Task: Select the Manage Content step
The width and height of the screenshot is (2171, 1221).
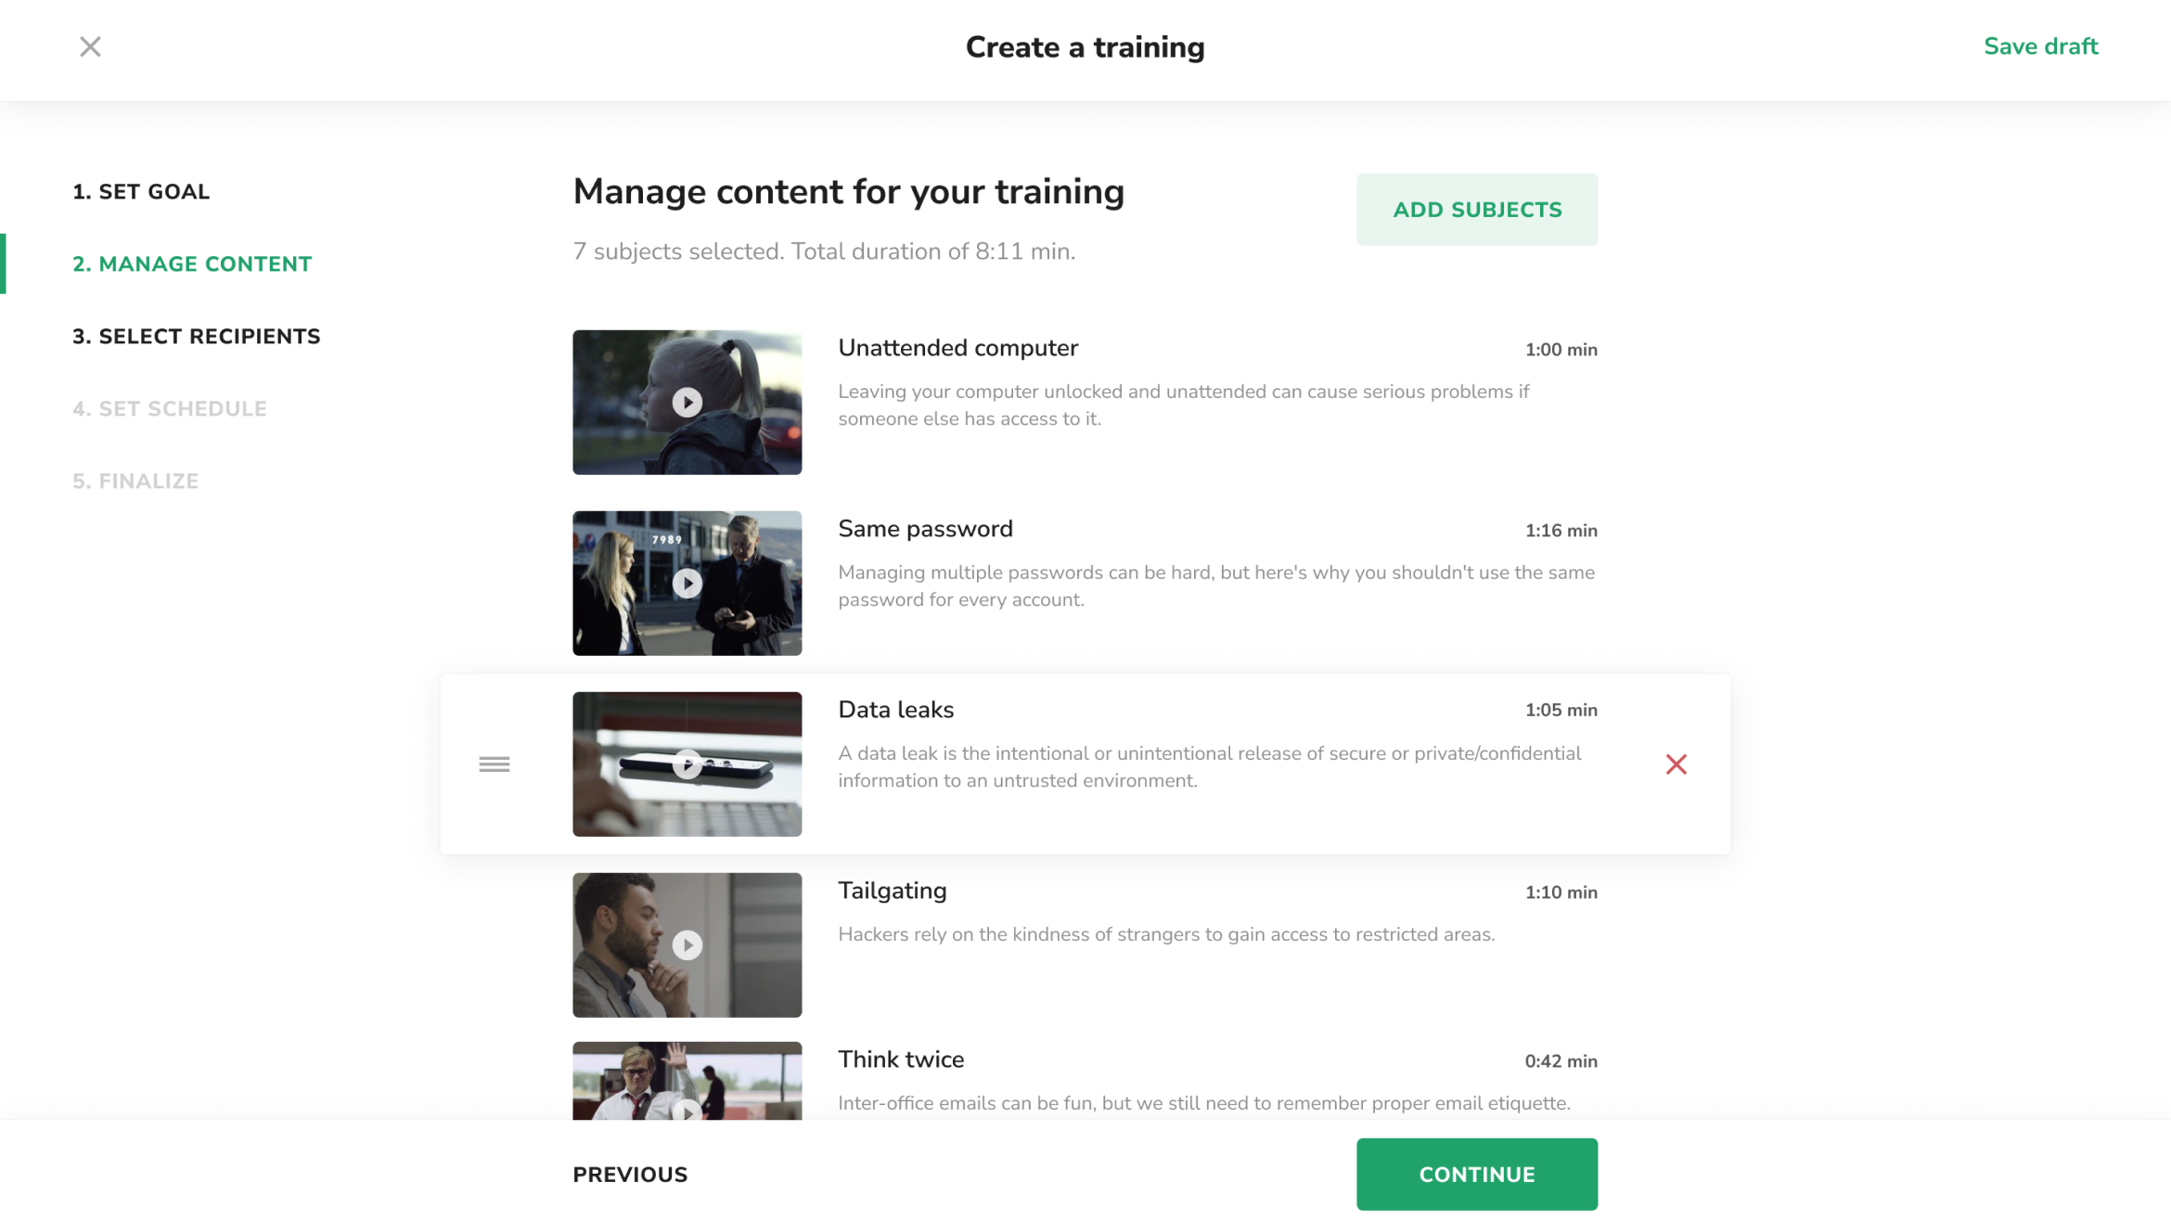Action: click(x=192, y=264)
